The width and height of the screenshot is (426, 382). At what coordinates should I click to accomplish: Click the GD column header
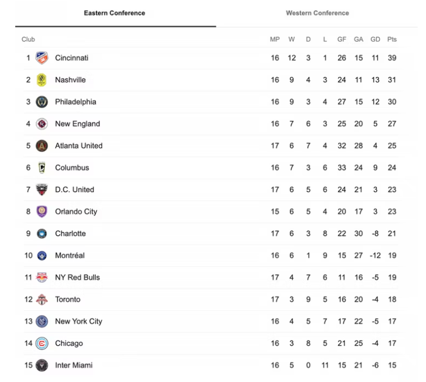(375, 39)
